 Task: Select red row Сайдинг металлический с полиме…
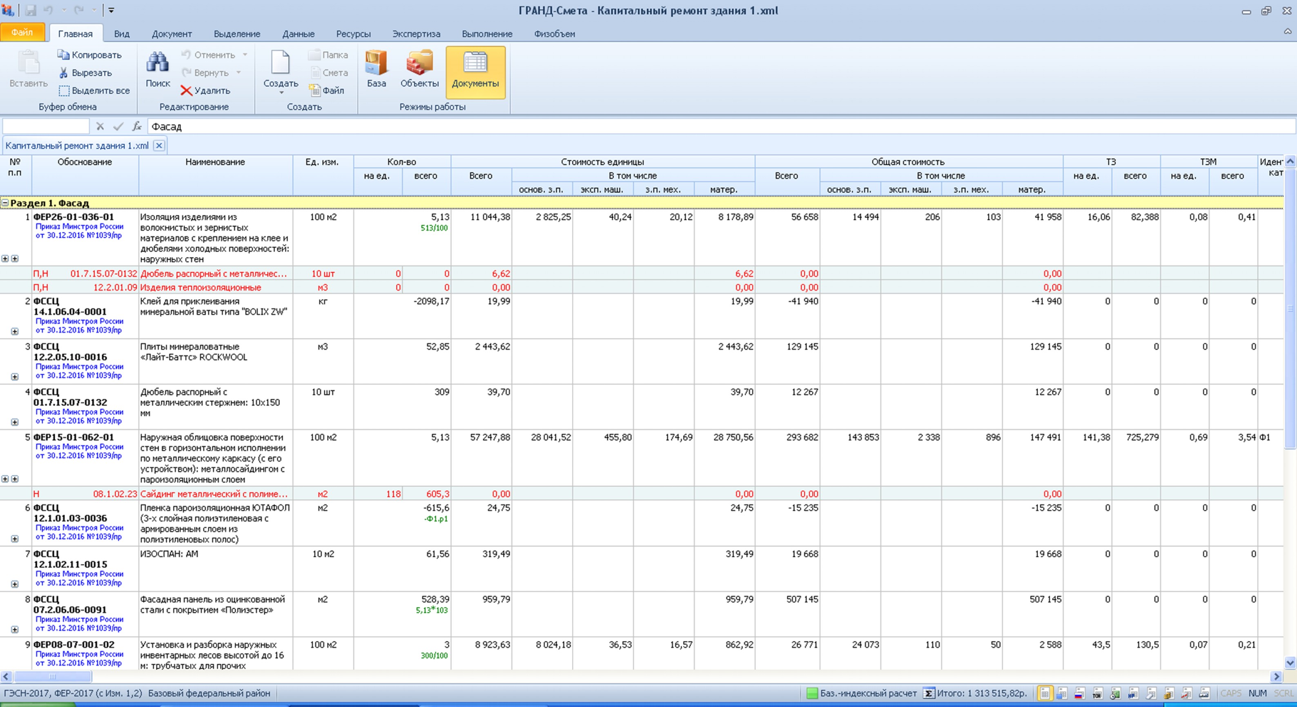(x=641, y=494)
